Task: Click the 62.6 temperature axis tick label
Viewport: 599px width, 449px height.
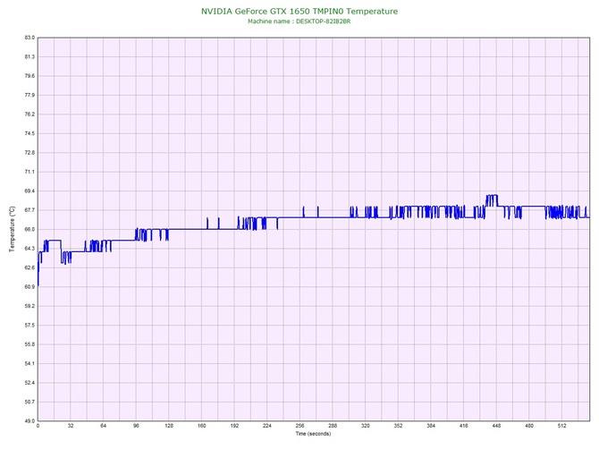Action: click(x=30, y=267)
